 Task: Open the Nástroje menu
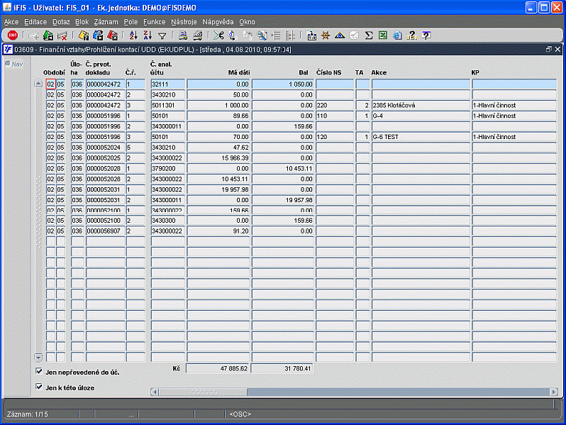pyautogui.click(x=184, y=22)
